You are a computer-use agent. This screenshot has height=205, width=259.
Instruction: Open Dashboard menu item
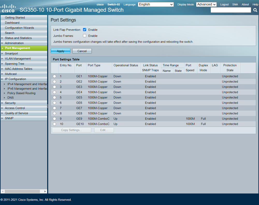coord(24,22)
